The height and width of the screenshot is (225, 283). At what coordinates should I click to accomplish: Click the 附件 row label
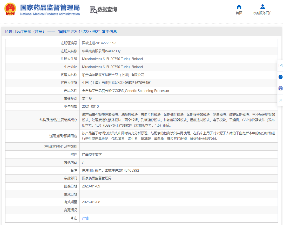pos(74,154)
